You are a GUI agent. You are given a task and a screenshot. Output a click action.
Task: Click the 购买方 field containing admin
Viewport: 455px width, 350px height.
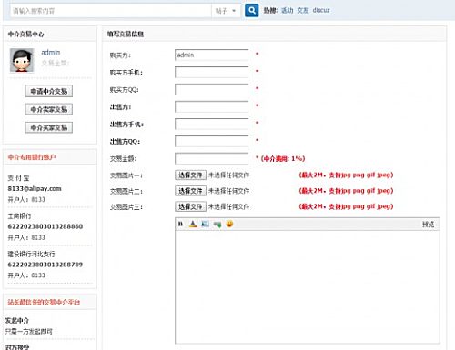[211, 55]
